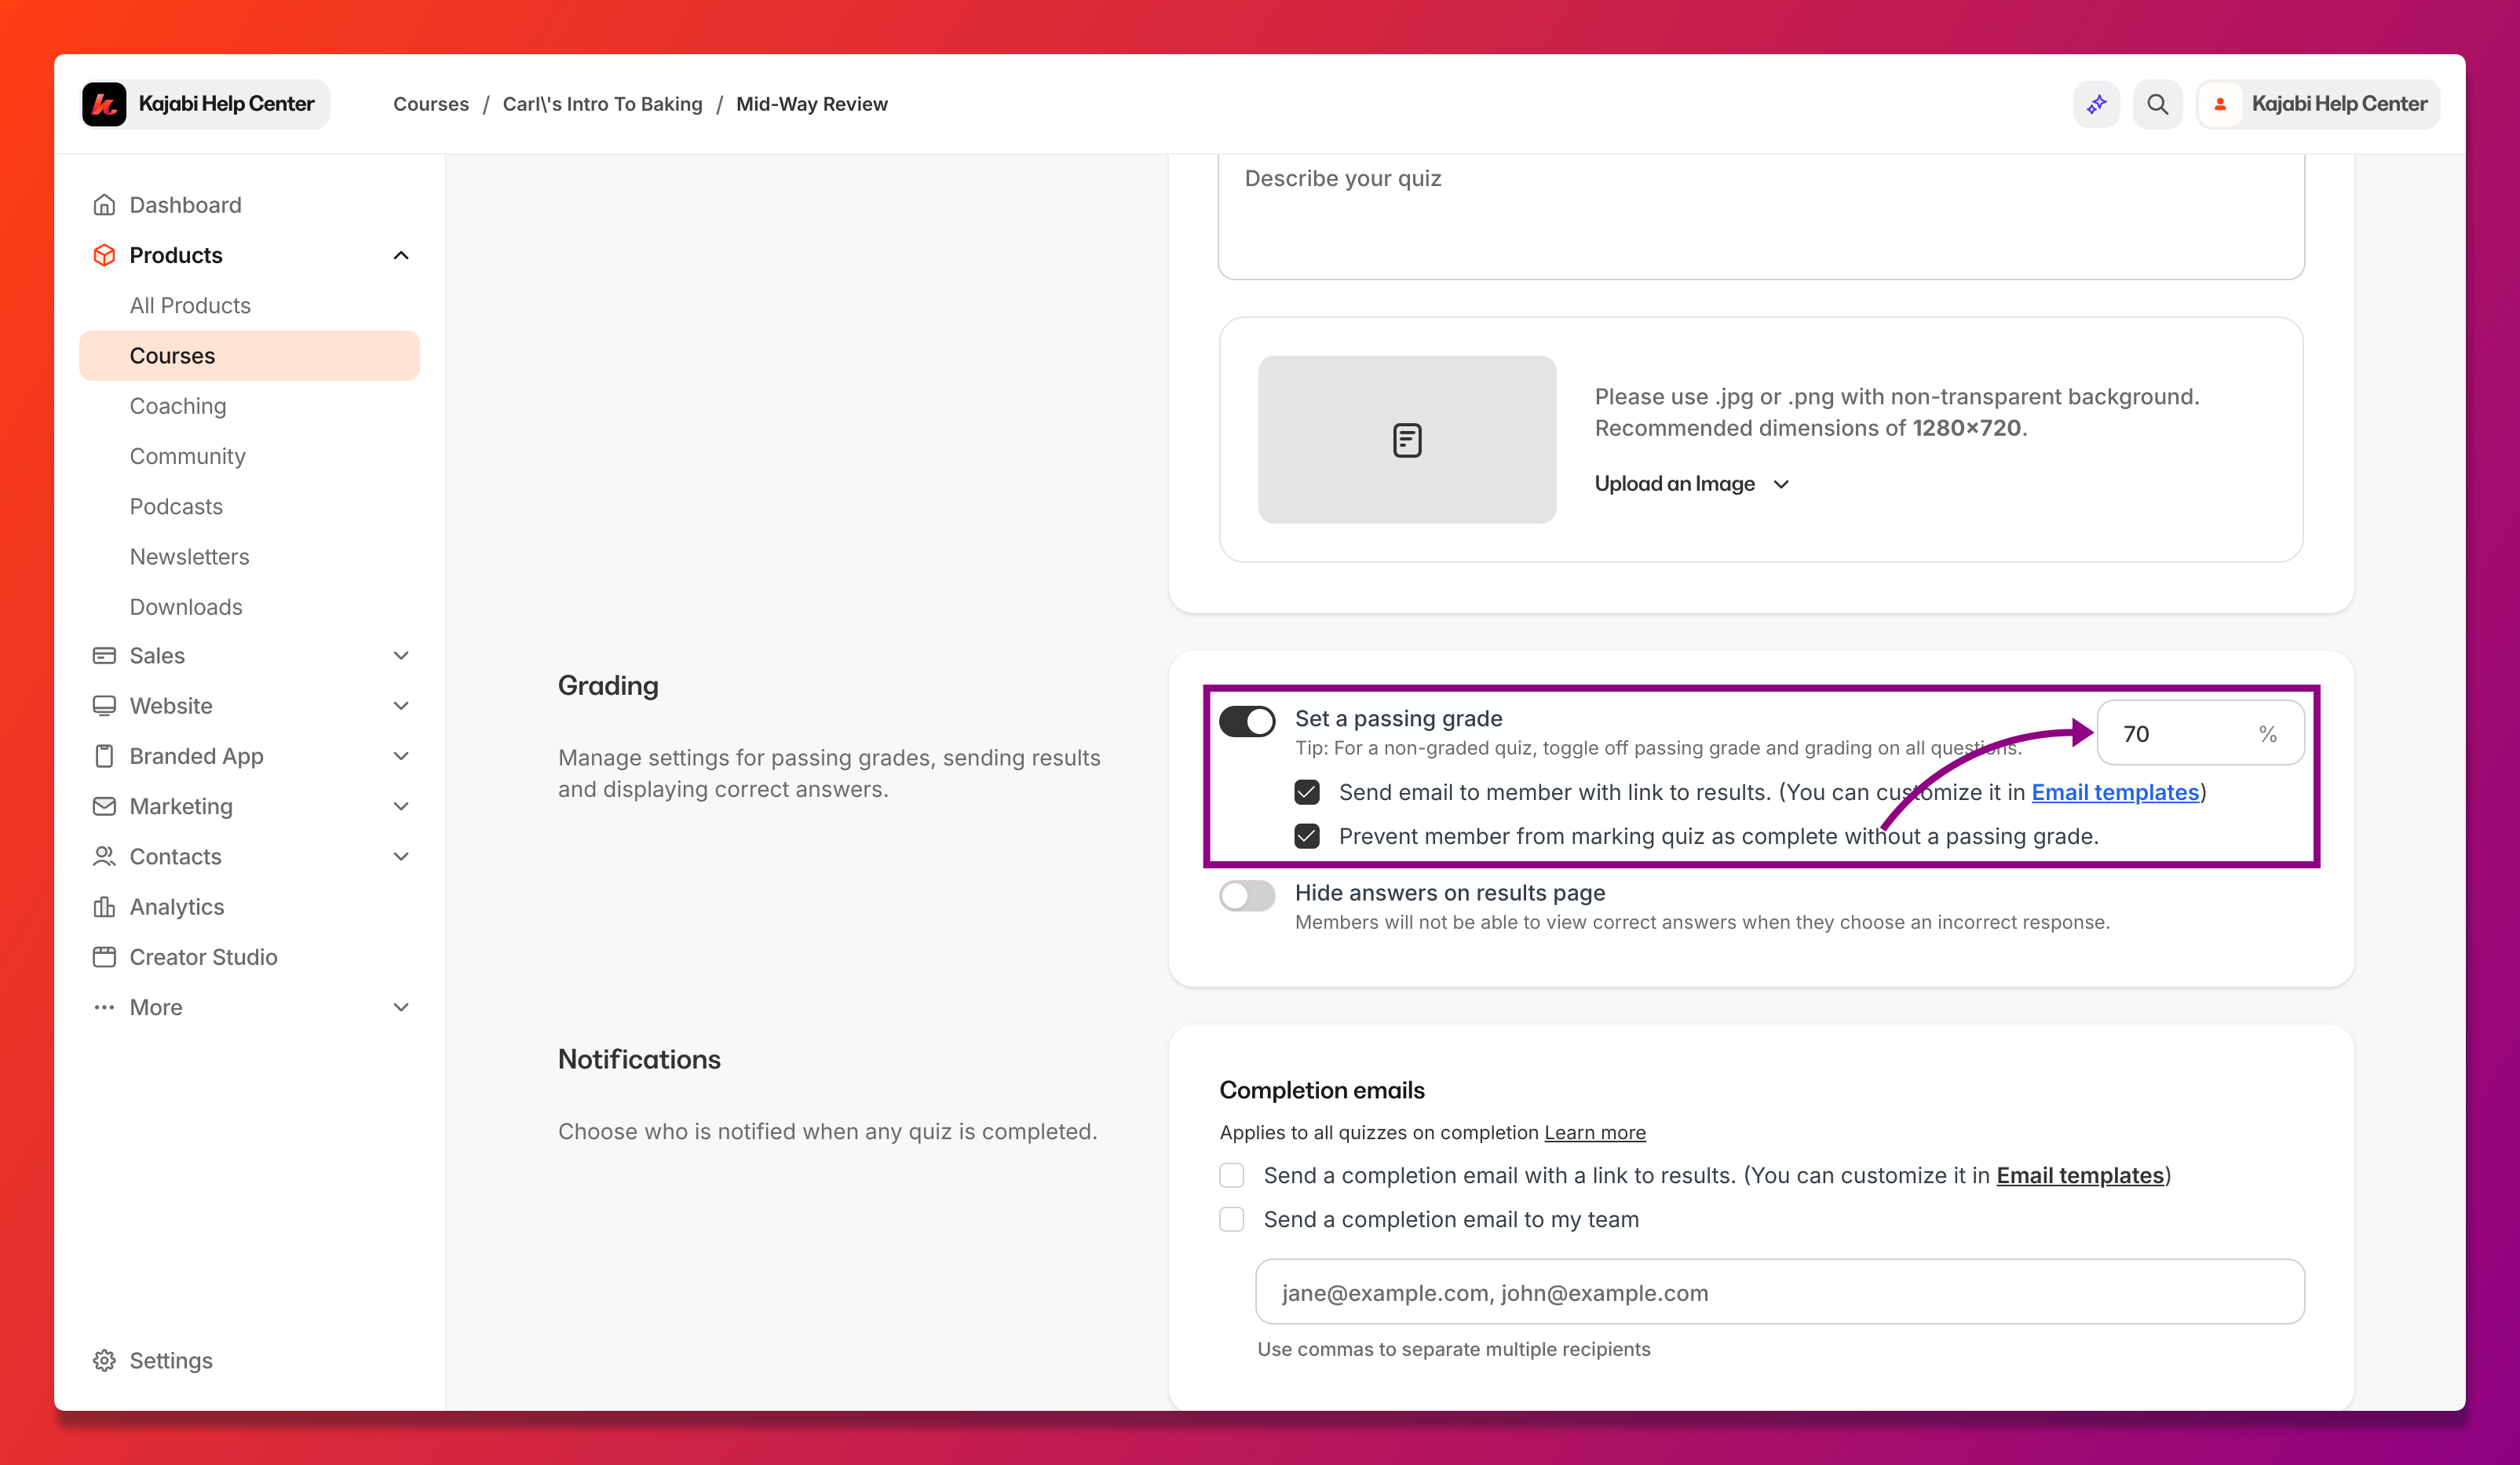
Task: Click the Dashboard home icon
Action: click(x=104, y=205)
